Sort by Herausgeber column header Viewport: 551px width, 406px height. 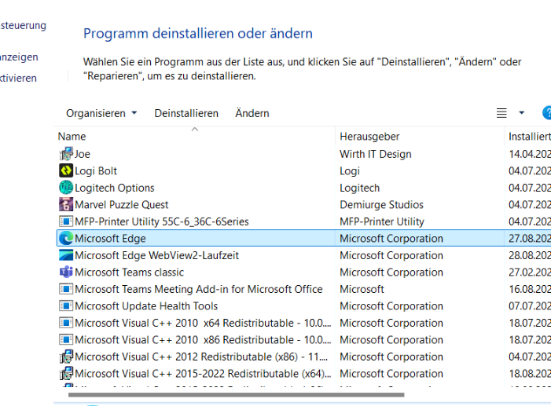[369, 137]
